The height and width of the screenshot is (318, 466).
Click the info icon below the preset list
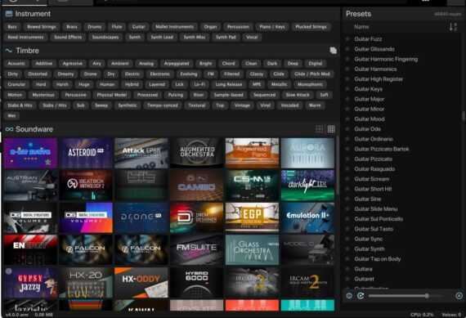tap(349, 296)
